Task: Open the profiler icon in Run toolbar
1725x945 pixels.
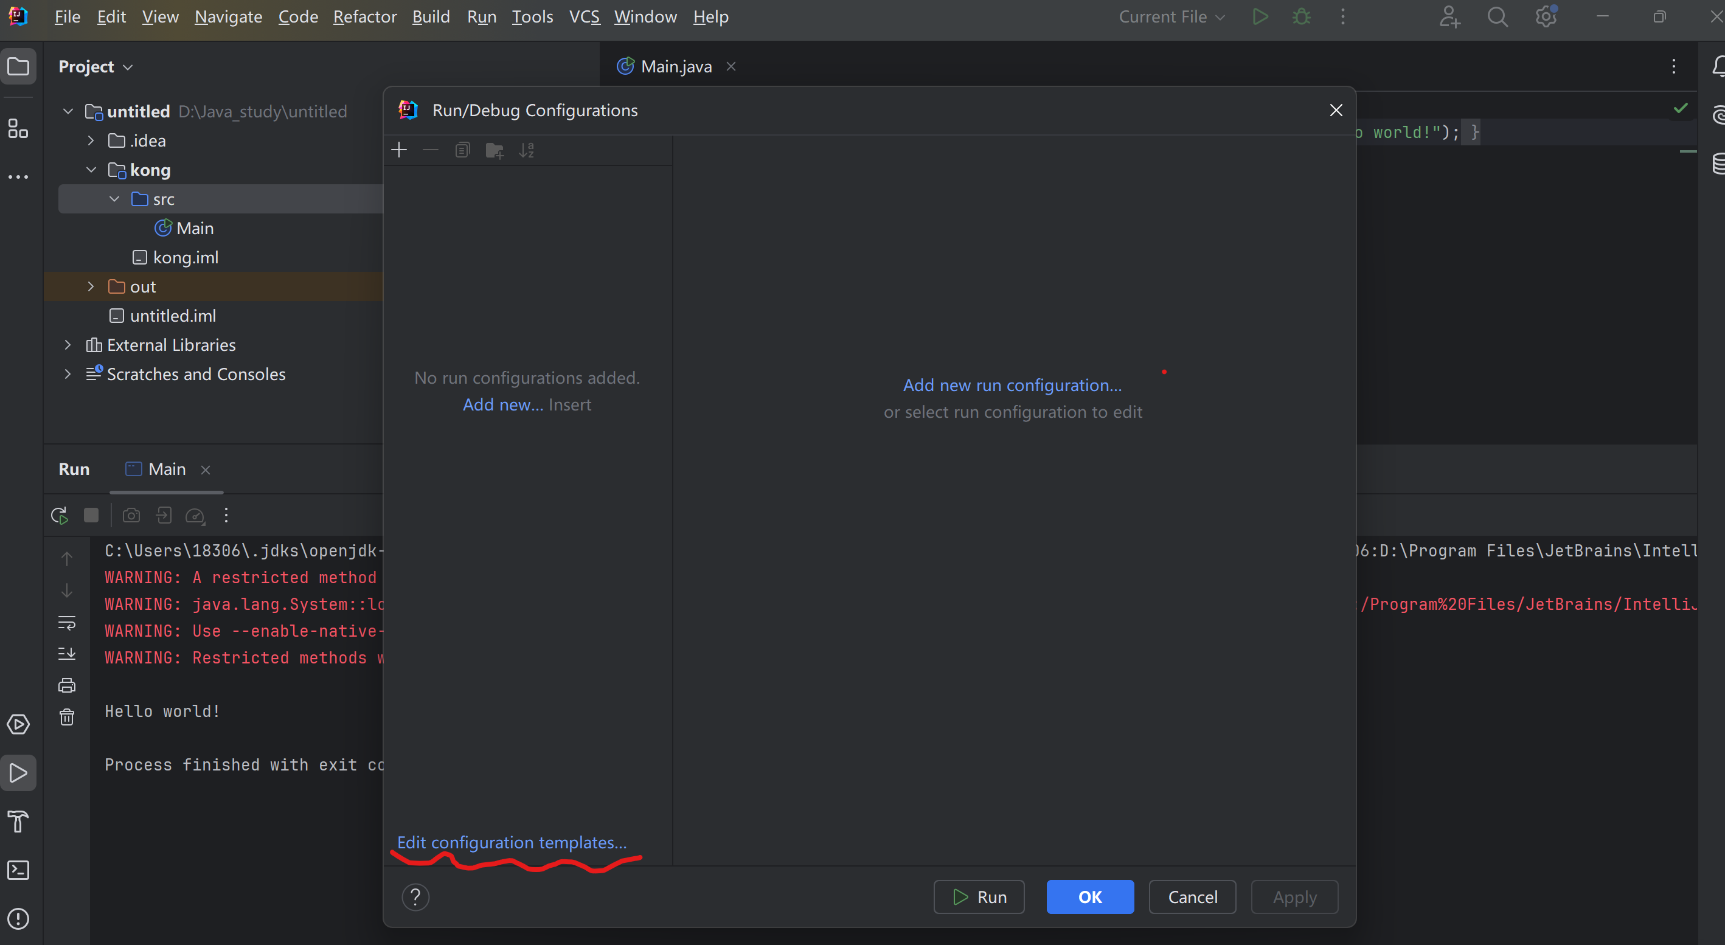Action: coord(195,515)
